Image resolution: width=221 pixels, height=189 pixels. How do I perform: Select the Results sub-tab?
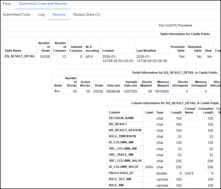tap(59, 14)
